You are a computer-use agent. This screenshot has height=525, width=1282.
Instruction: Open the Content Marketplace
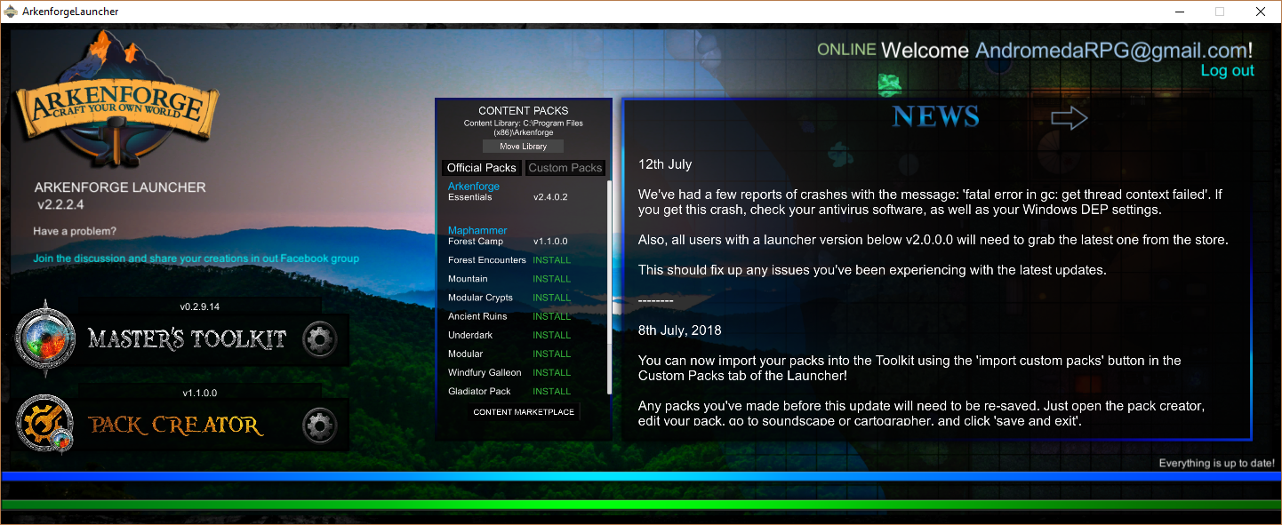(524, 412)
